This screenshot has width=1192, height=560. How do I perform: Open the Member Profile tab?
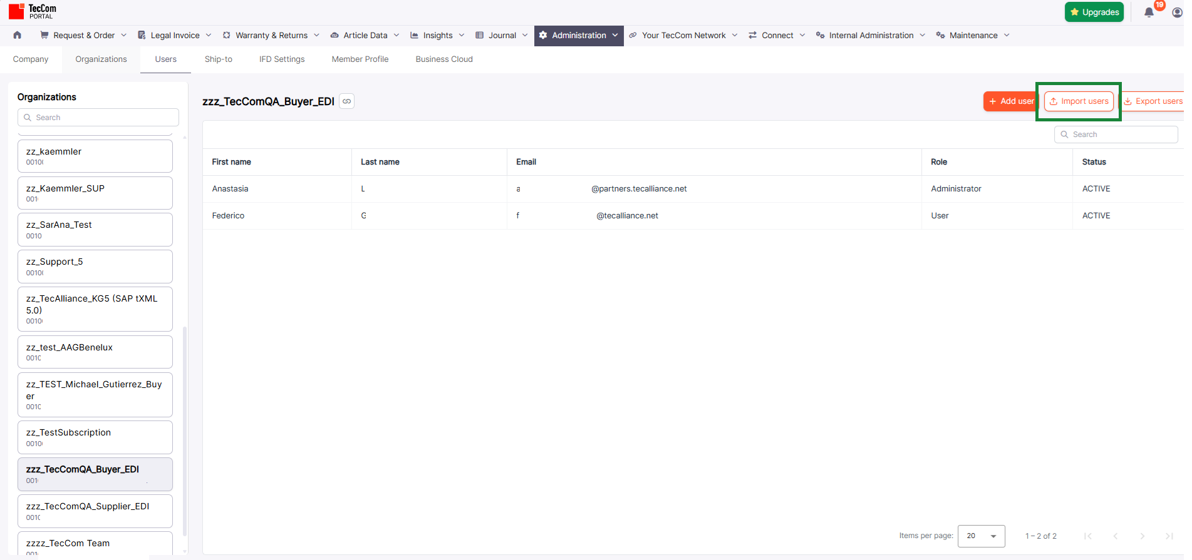click(360, 59)
